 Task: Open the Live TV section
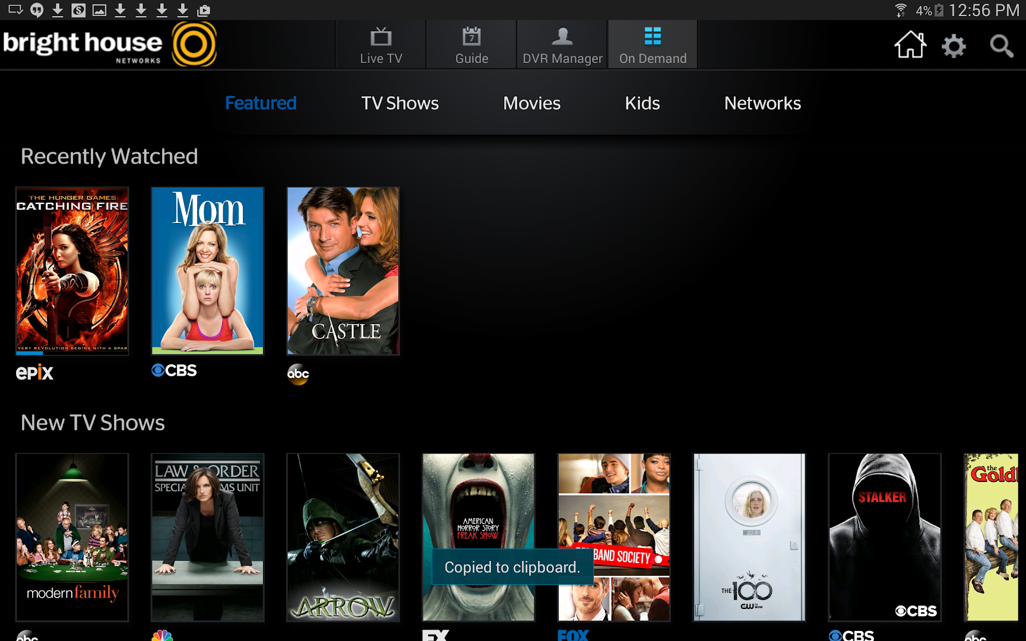point(381,45)
